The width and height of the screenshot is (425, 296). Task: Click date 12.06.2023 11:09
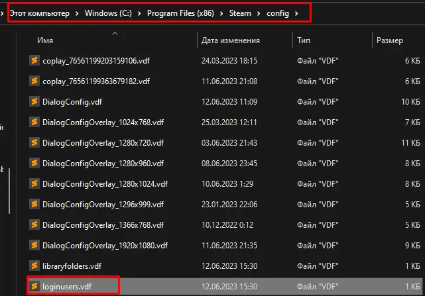[229, 102]
